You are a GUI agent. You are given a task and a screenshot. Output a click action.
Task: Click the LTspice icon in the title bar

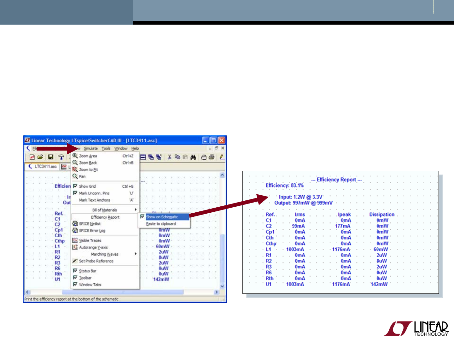pyautogui.click(x=27, y=140)
